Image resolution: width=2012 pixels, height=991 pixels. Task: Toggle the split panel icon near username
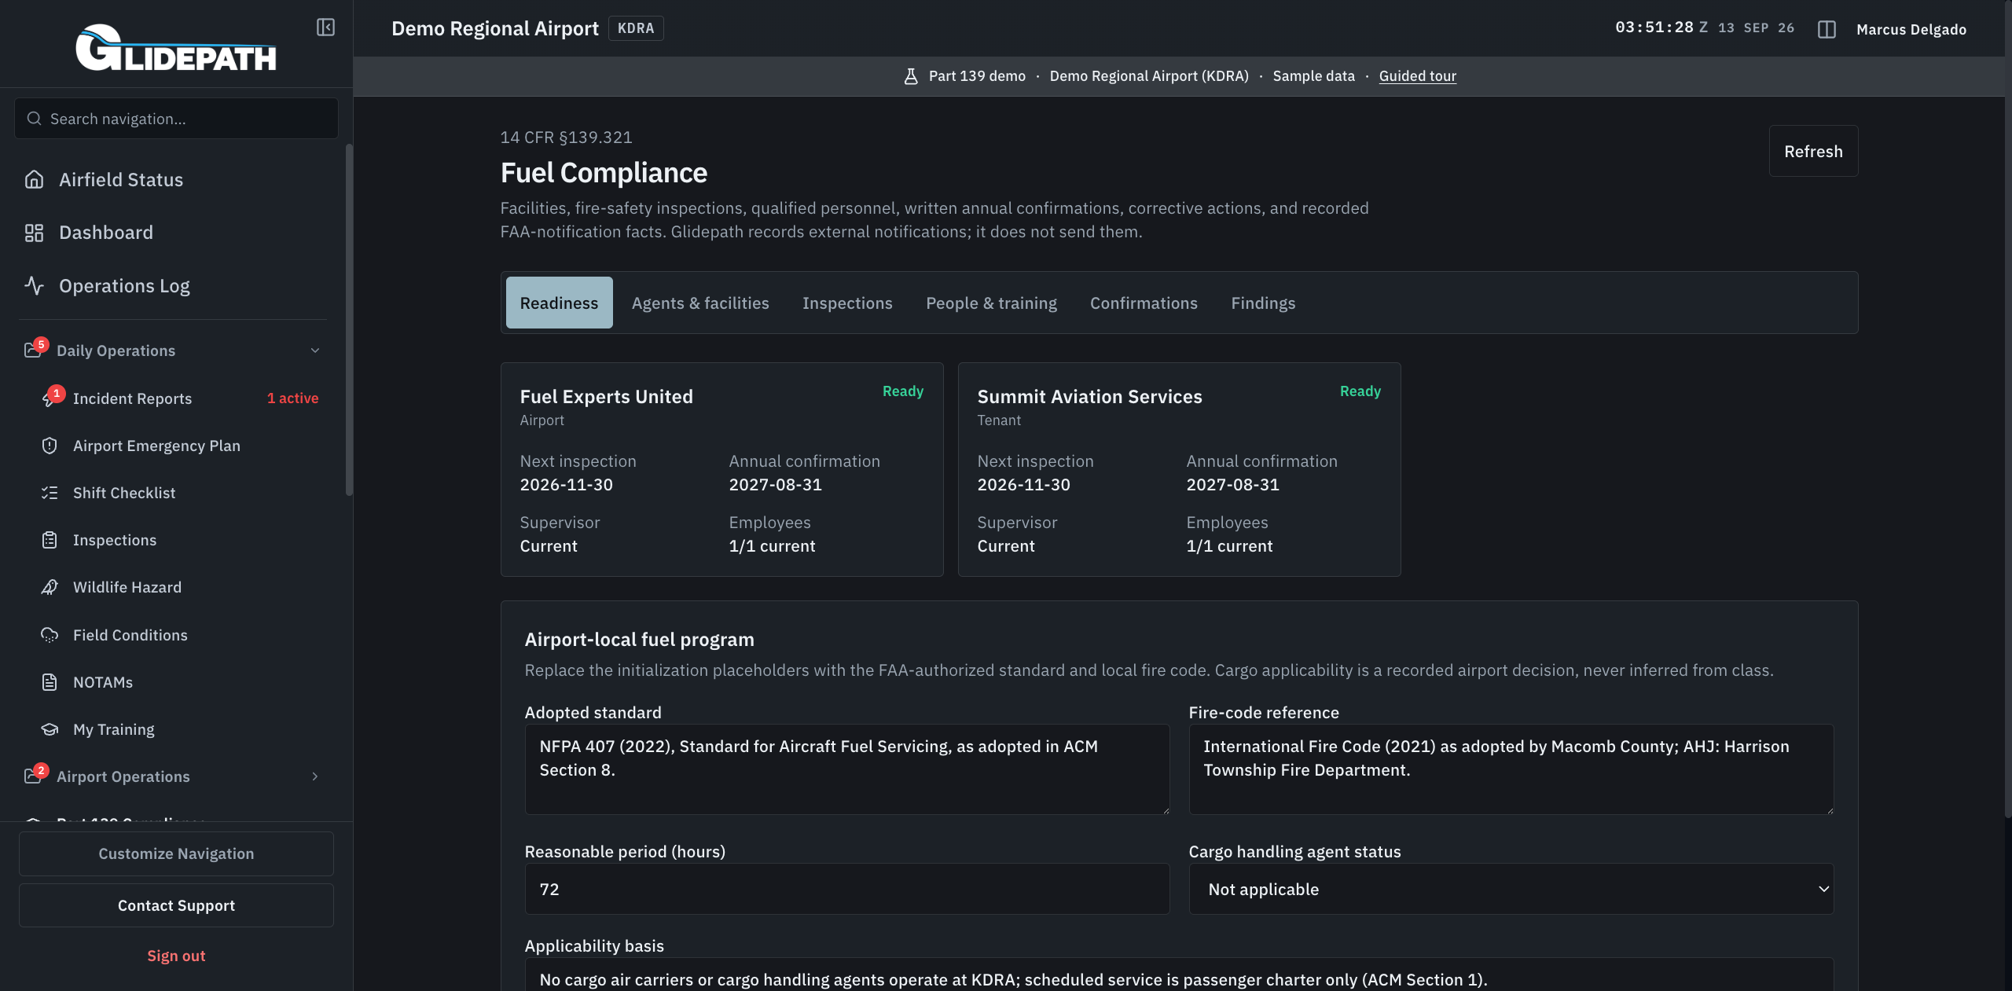click(x=1827, y=29)
